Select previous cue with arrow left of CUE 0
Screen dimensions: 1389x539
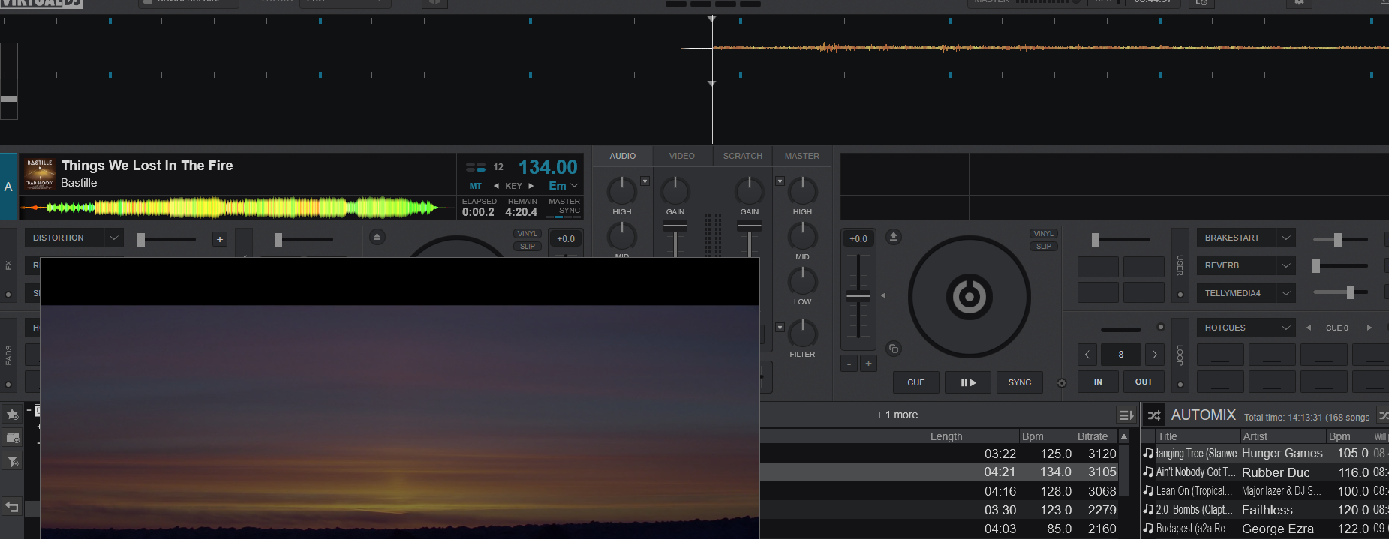(x=1309, y=328)
